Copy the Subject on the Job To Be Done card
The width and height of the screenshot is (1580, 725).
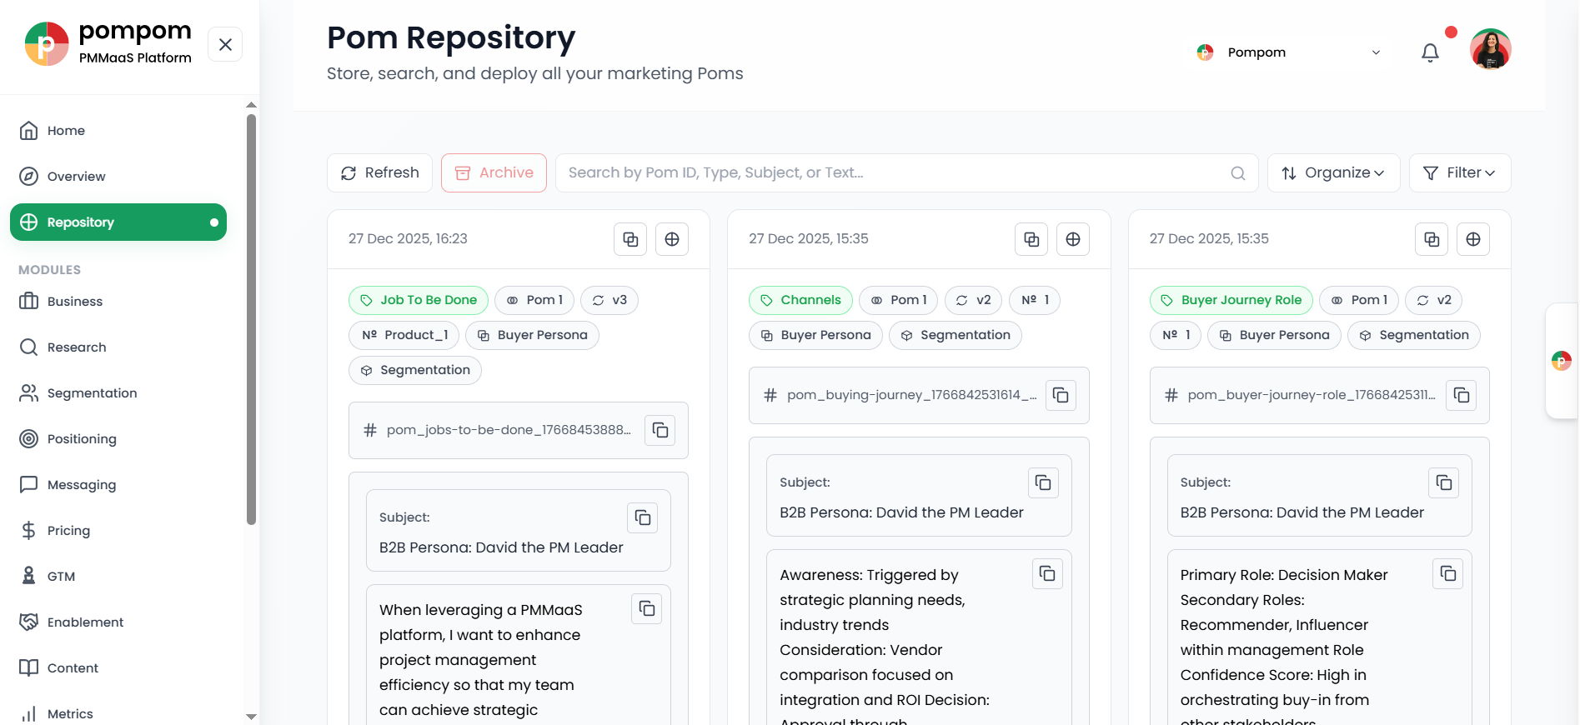pyautogui.click(x=643, y=517)
